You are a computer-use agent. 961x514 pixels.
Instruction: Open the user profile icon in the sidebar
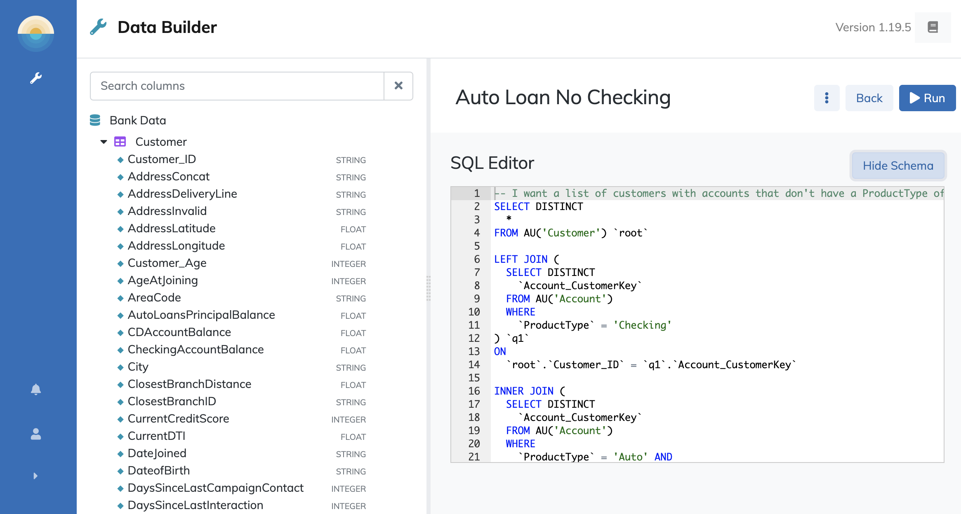pyautogui.click(x=36, y=434)
